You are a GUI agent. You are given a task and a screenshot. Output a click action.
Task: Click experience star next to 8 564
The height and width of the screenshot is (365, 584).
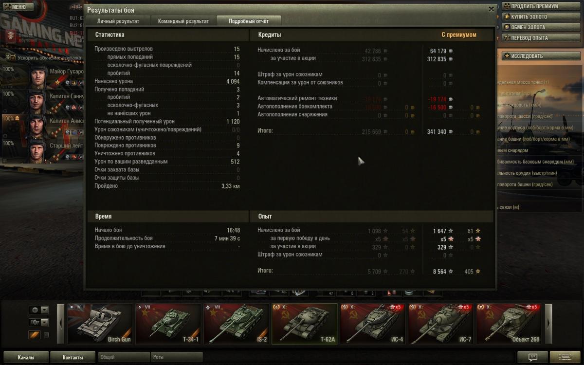pyautogui.click(x=451, y=272)
